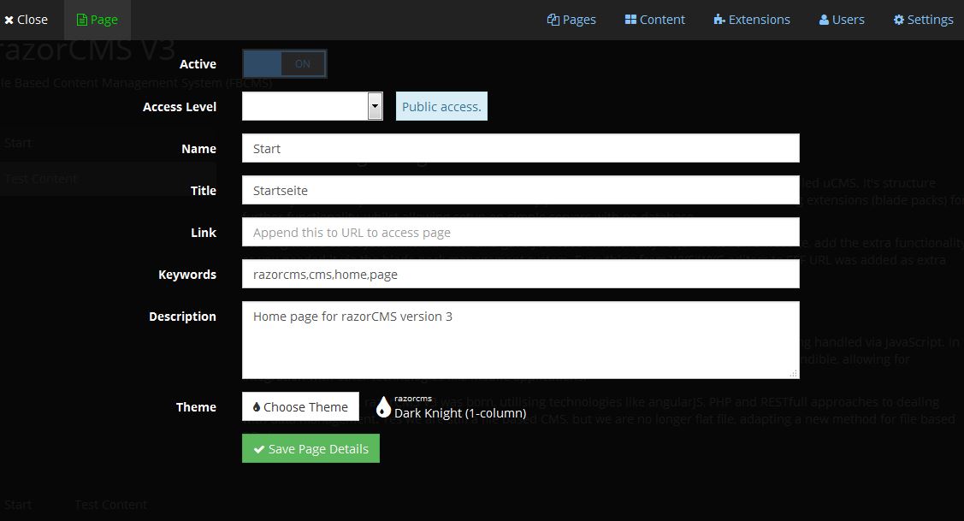Open the Access Level dropdown
This screenshot has height=521, width=964.
point(312,106)
